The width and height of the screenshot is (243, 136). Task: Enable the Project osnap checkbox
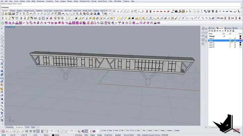pos(166,130)
